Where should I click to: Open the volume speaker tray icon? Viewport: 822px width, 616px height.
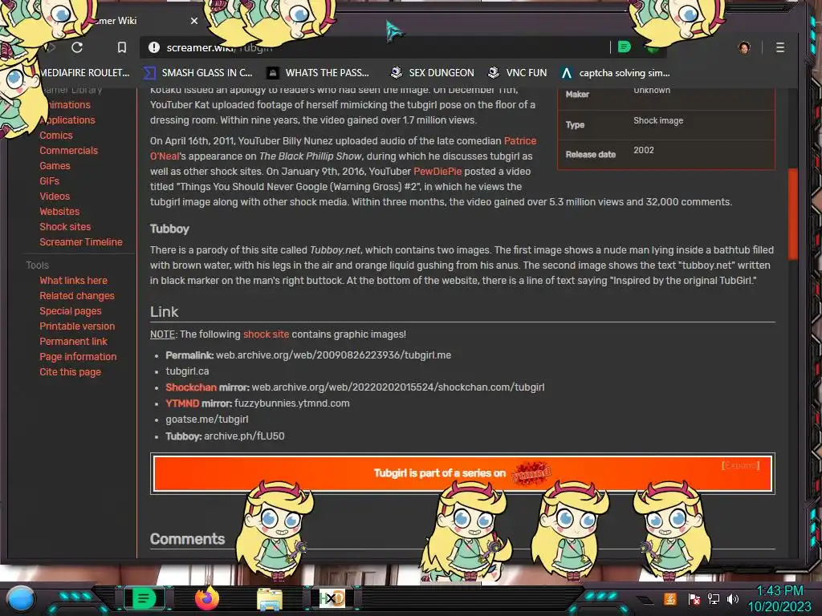click(733, 598)
